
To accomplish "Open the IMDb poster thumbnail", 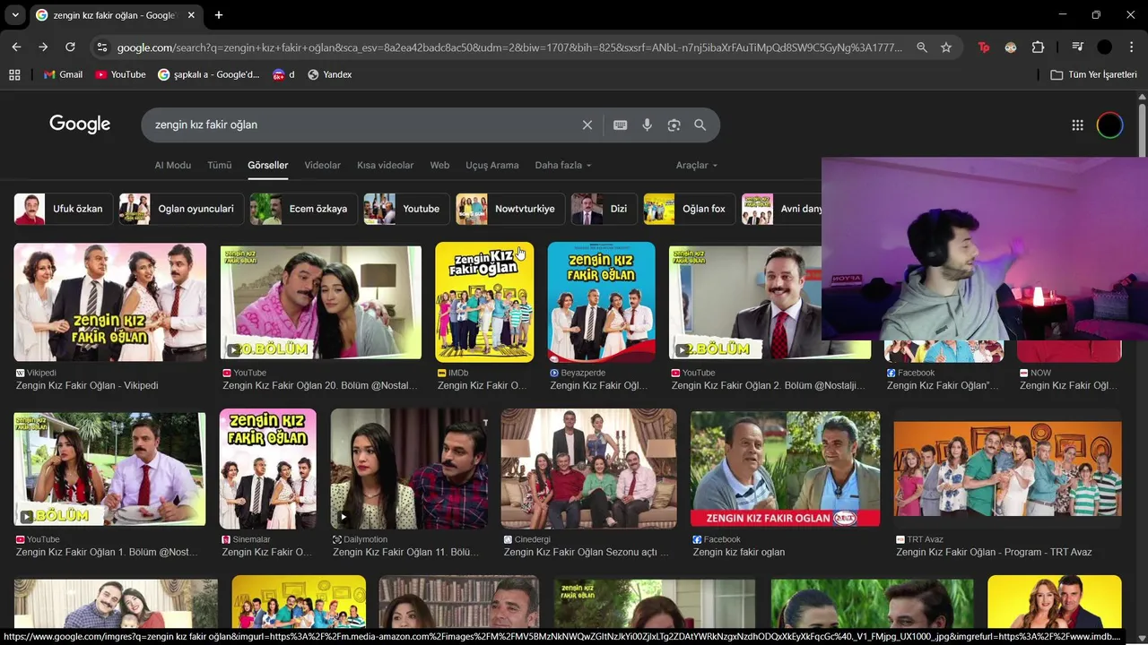I will point(484,302).
